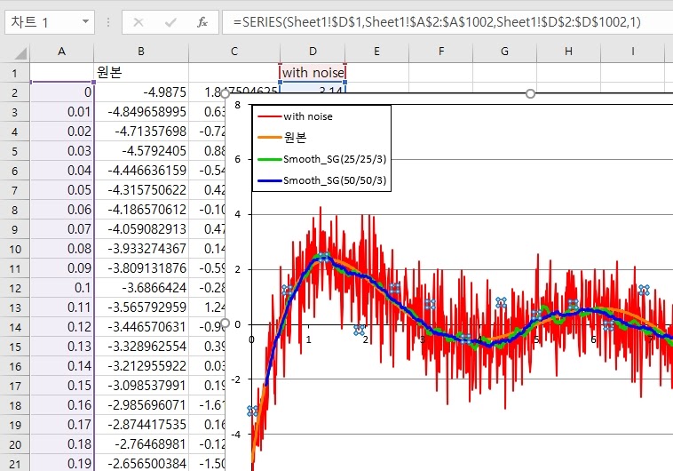Screen dimensions: 673x471
Task: Cancel the formula entry with the X icon
Action: point(139,22)
